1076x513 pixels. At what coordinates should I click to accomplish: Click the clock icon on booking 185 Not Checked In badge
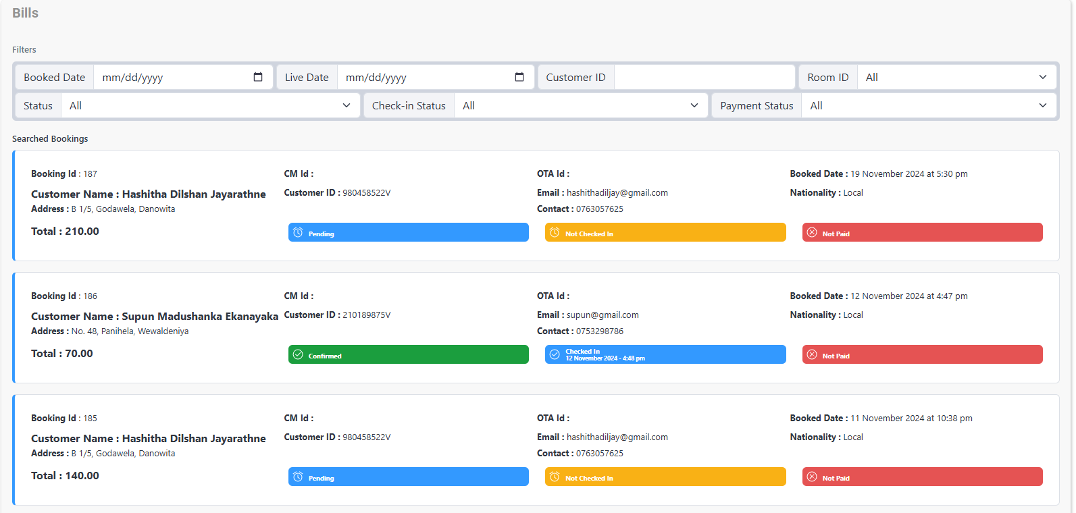point(555,477)
